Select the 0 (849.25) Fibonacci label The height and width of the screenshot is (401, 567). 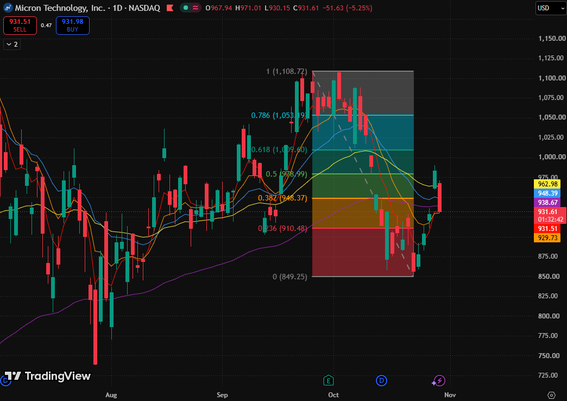(289, 277)
